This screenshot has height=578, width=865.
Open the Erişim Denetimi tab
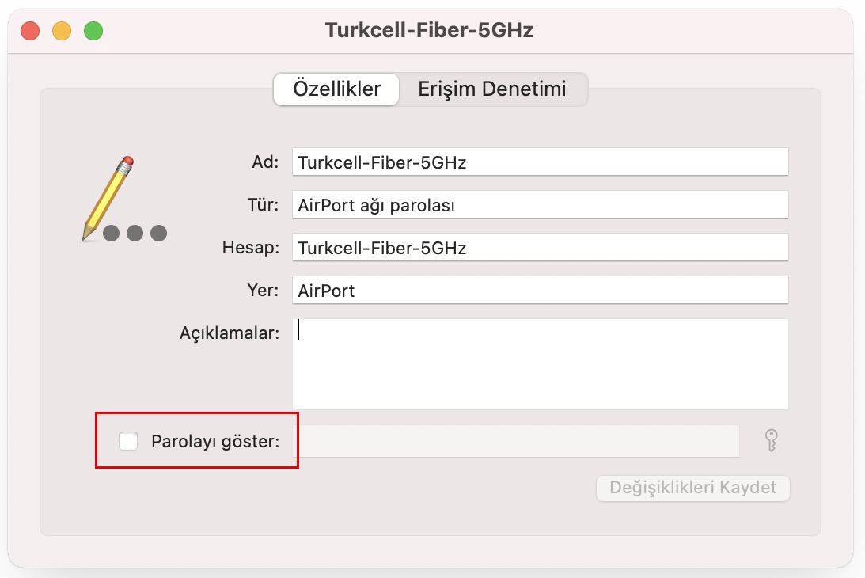[x=492, y=89]
